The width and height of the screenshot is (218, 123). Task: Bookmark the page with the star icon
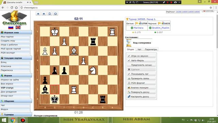pyautogui.click(x=211, y=8)
